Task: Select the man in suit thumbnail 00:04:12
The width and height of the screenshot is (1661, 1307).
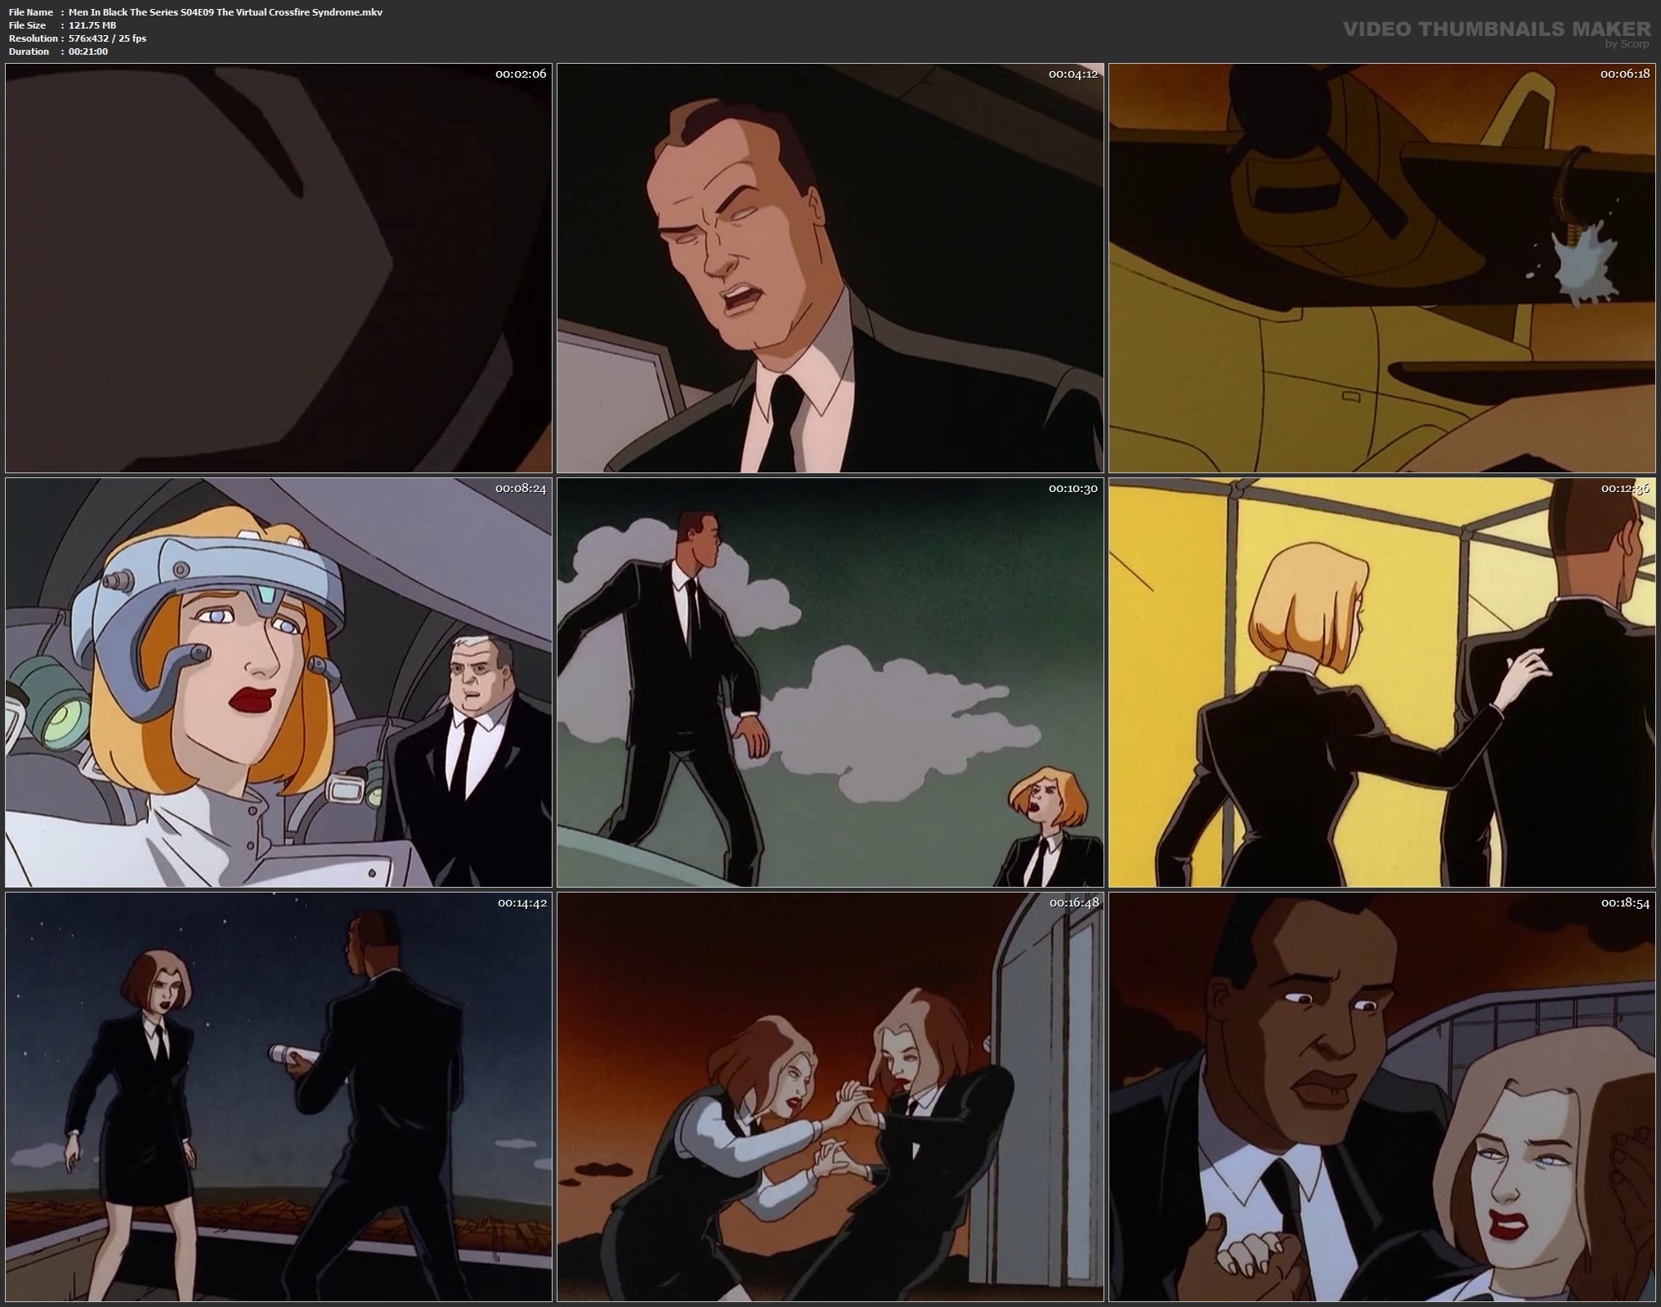Action: (x=830, y=268)
